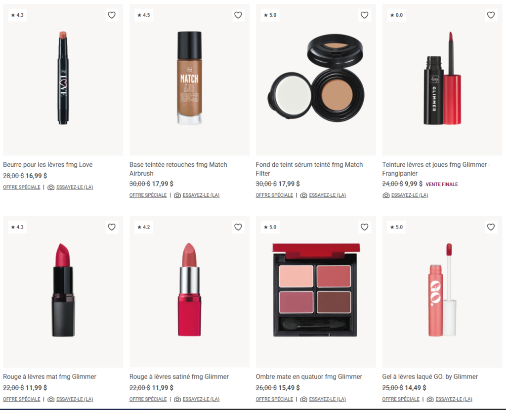Open Offre spéciale for Rouge à lèvres mat
Screen dimensions: 506x410
[22, 399]
